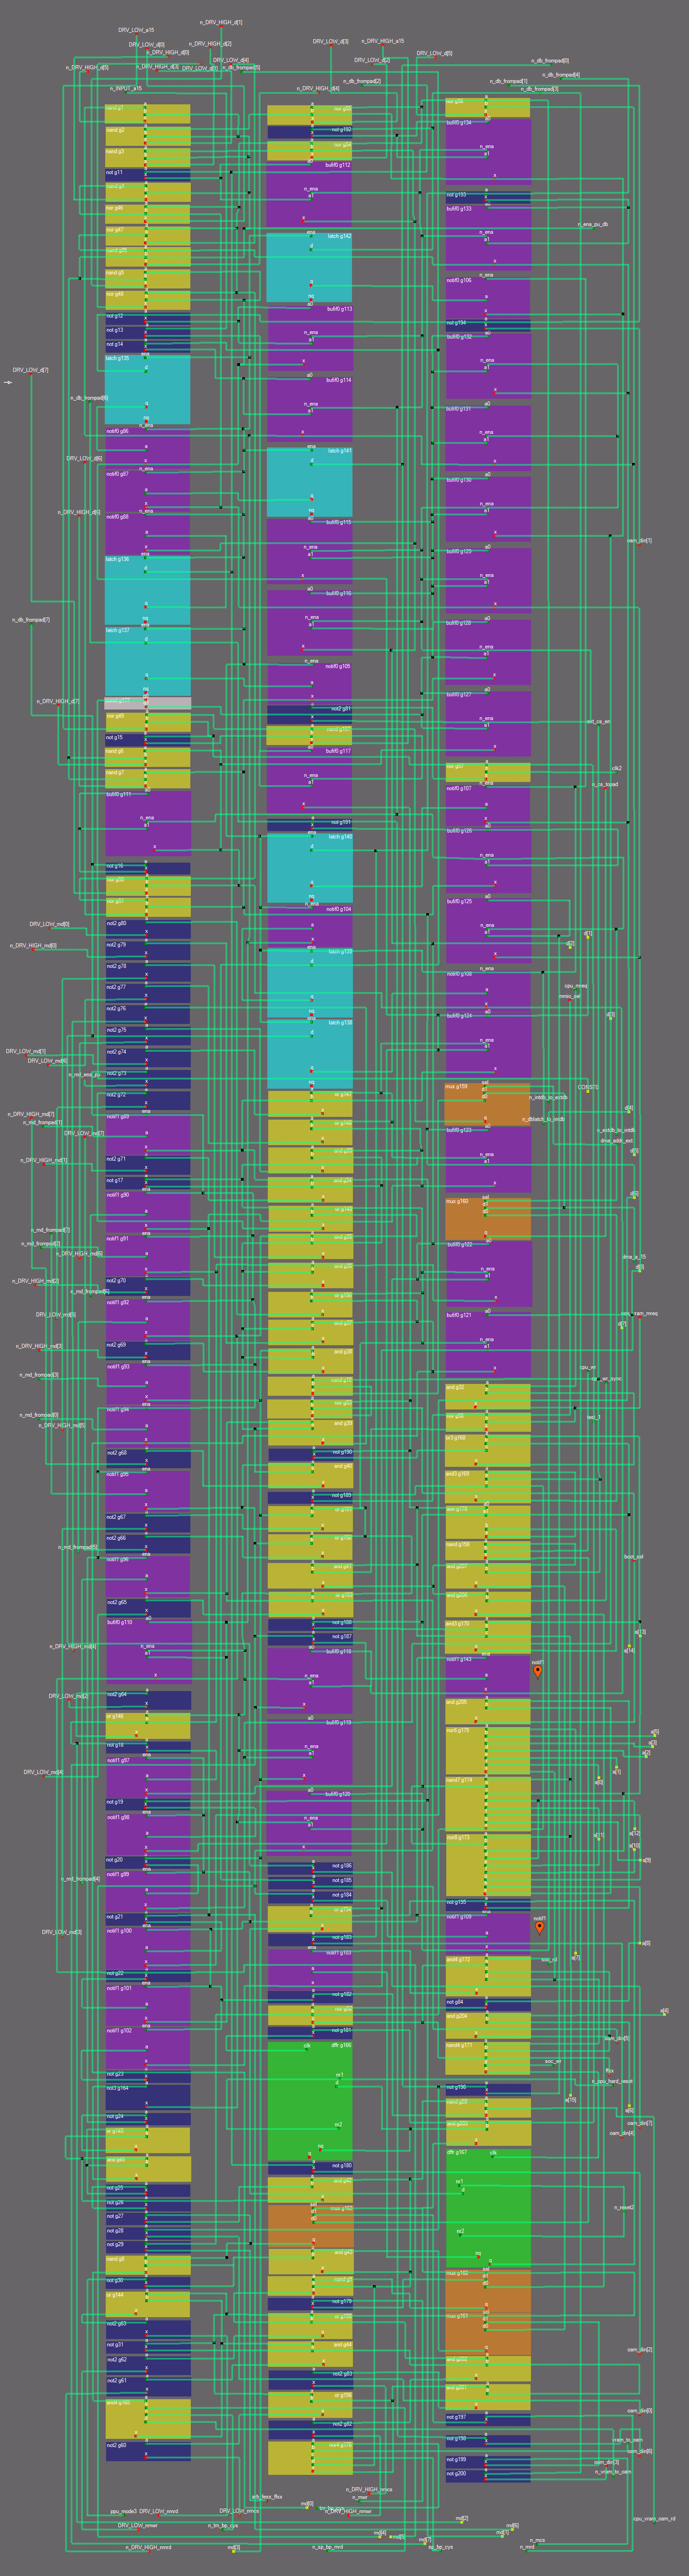
Task: Click the oam_din[2] output label
Action: 640,2350
